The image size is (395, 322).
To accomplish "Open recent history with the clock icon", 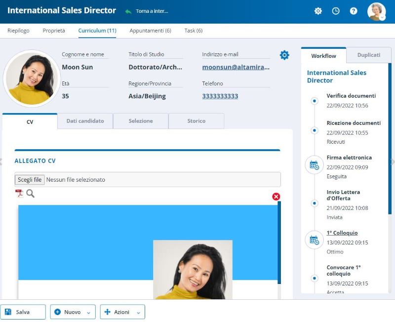I will pos(336,10).
